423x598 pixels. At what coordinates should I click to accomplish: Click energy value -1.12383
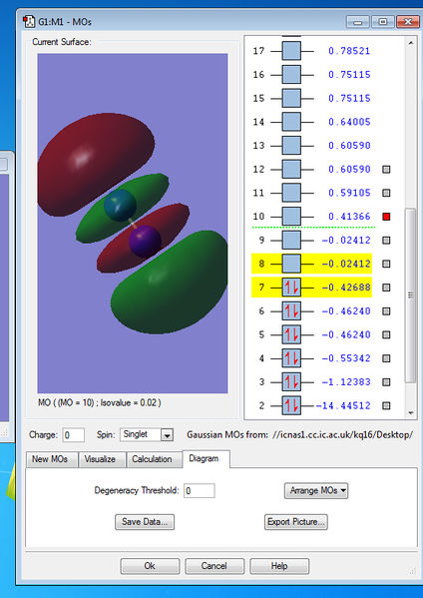click(x=346, y=381)
